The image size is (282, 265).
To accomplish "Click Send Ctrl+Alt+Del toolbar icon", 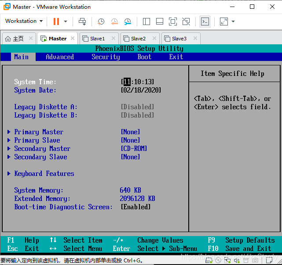I will point(82,21).
